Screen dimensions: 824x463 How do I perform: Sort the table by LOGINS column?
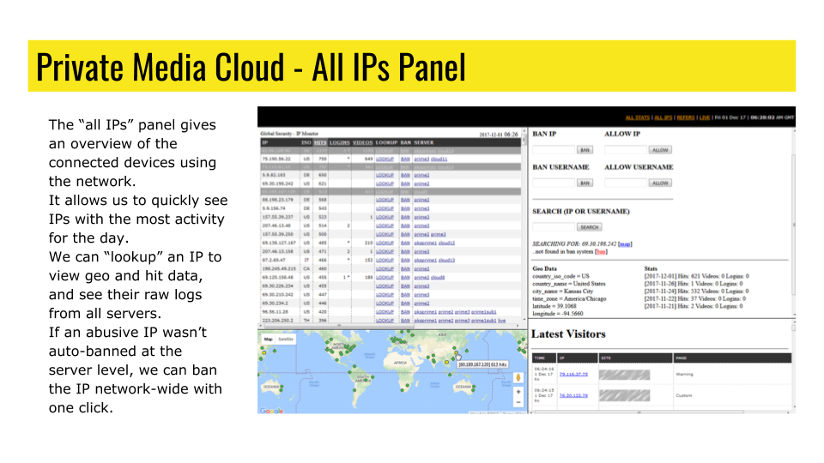tap(339, 141)
